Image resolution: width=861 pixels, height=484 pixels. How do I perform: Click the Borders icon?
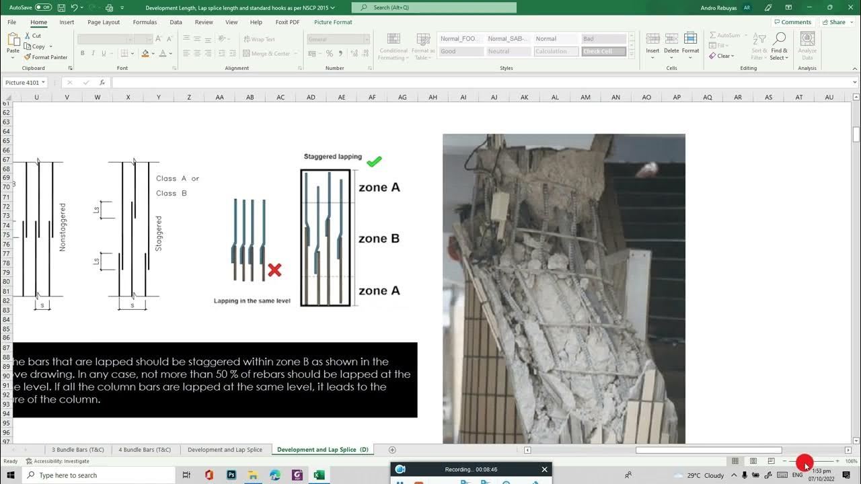point(126,53)
